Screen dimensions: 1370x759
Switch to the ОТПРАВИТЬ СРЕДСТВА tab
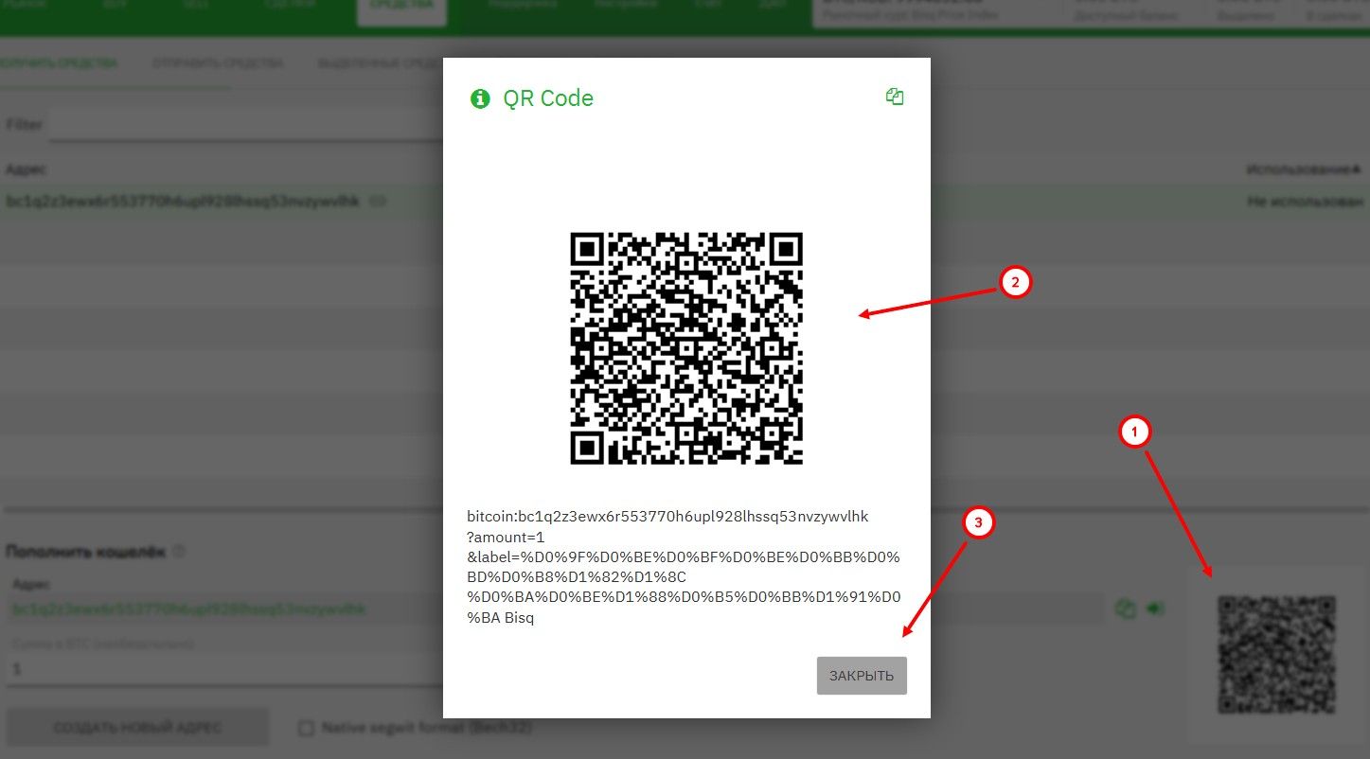pyautogui.click(x=218, y=63)
